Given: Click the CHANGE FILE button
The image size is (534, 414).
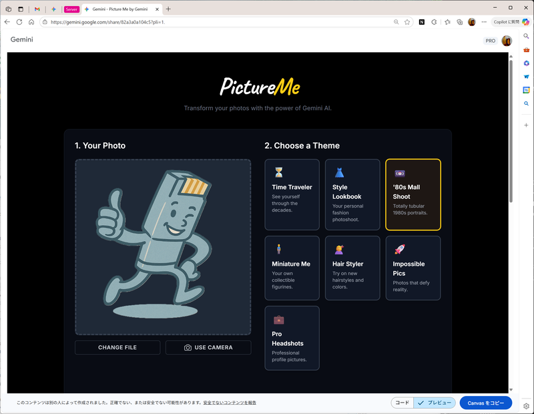Looking at the screenshot, I should (x=117, y=347).
